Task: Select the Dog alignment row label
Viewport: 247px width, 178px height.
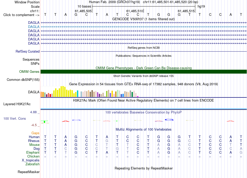Action: click(36, 149)
